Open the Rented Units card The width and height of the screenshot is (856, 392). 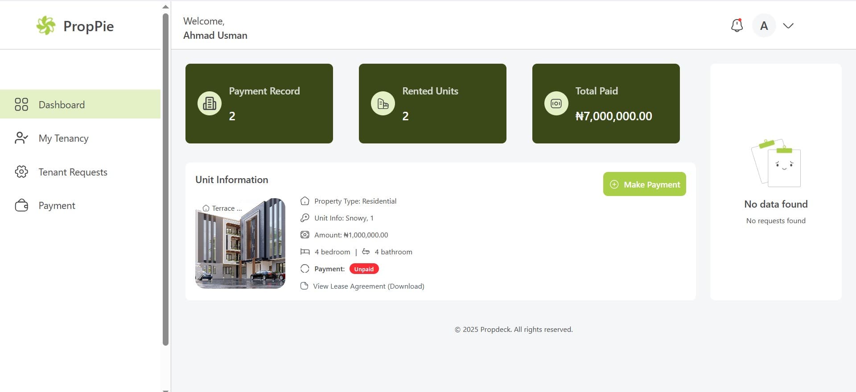(x=432, y=103)
